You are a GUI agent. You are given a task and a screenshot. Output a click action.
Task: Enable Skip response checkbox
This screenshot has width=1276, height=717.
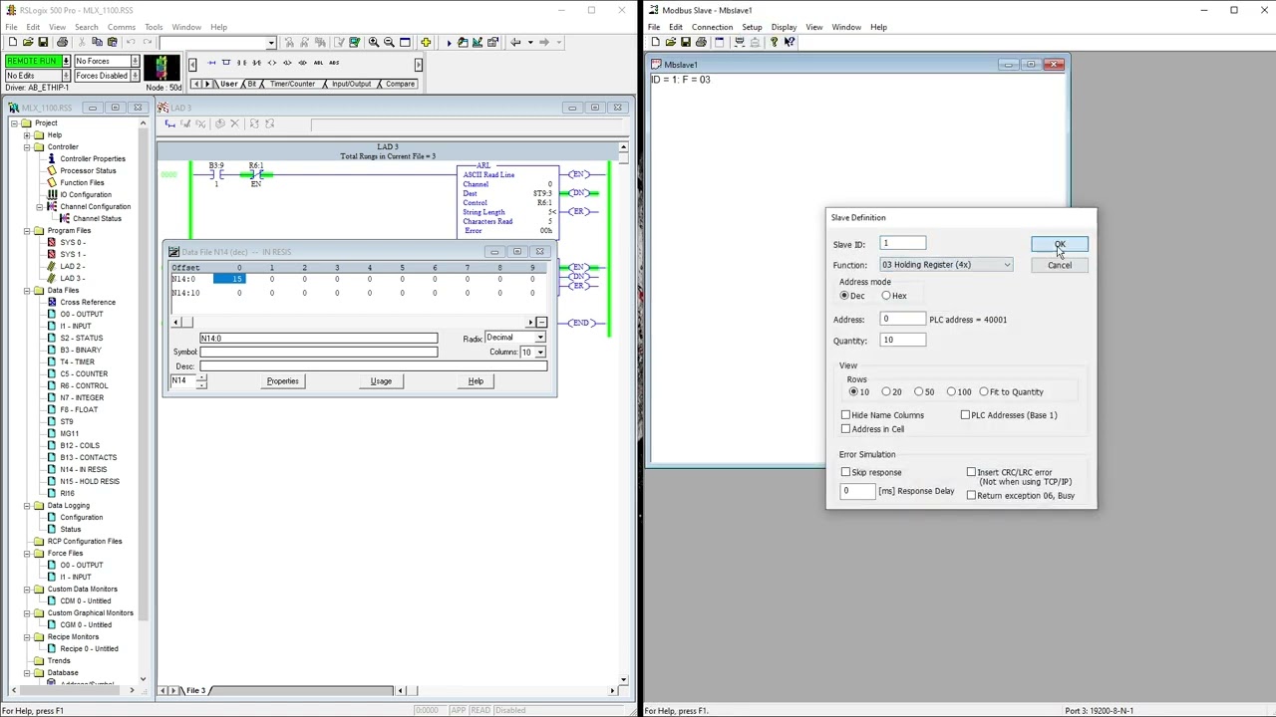(846, 473)
